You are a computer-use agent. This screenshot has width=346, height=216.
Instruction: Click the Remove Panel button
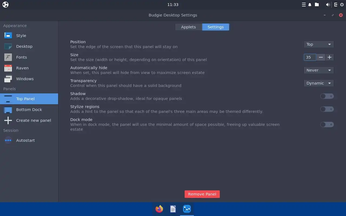(202, 194)
